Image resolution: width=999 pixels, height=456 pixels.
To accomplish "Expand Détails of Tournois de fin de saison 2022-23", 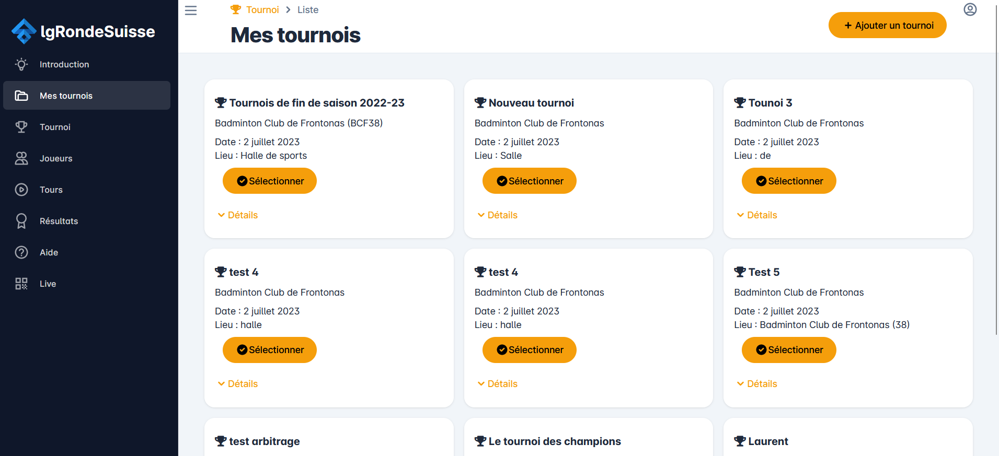I will [x=237, y=215].
